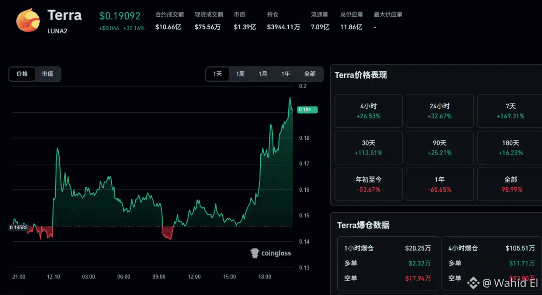The image size is (542, 295).
Task: Open the 90天 +25.21% performance card
Action: click(x=439, y=147)
